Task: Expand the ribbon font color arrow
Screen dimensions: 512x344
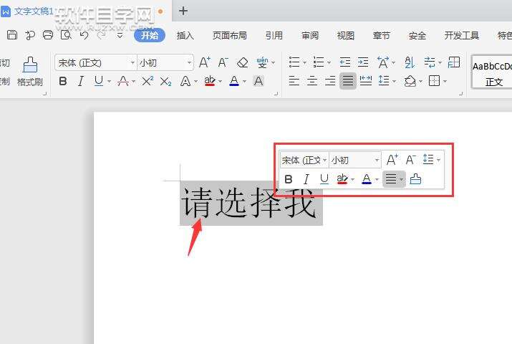Action: 244,81
